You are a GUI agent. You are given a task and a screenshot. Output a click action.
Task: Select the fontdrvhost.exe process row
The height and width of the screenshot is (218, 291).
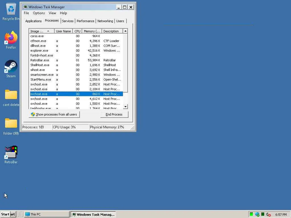click(x=76, y=55)
